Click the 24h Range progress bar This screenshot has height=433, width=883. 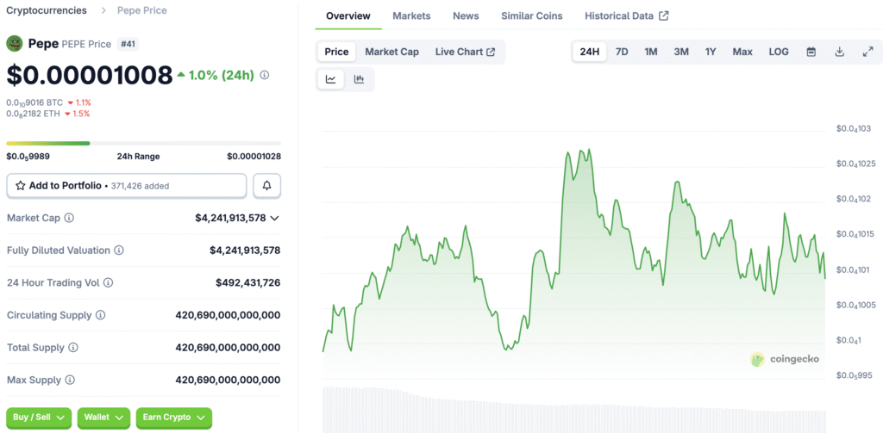click(x=144, y=144)
